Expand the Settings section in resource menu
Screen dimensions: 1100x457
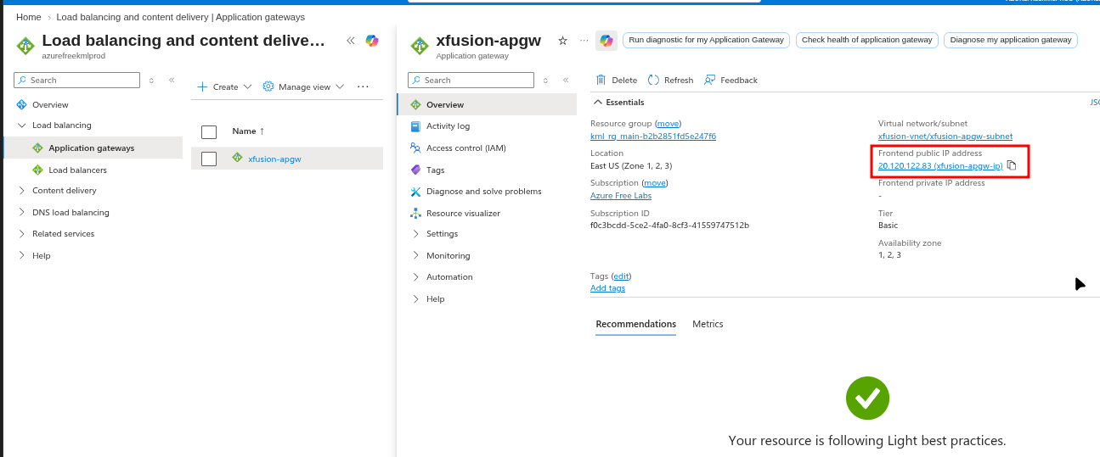[416, 234]
